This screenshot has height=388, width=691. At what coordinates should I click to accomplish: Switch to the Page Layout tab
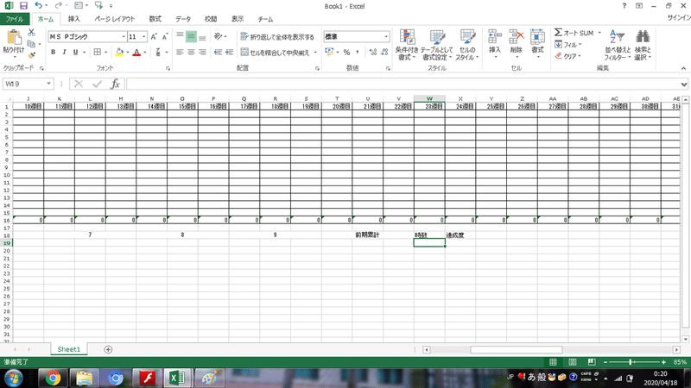click(115, 19)
